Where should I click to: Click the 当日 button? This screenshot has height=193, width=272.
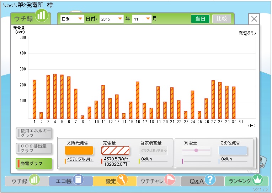(200, 19)
